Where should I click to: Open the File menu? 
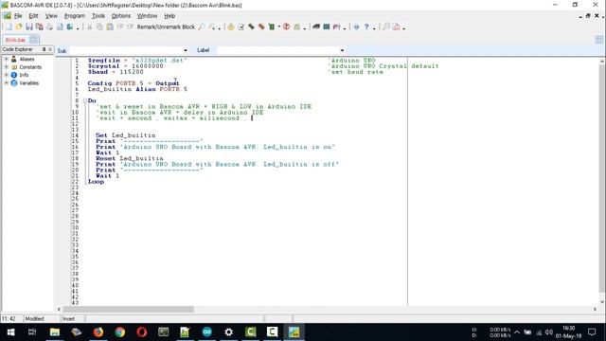18,16
